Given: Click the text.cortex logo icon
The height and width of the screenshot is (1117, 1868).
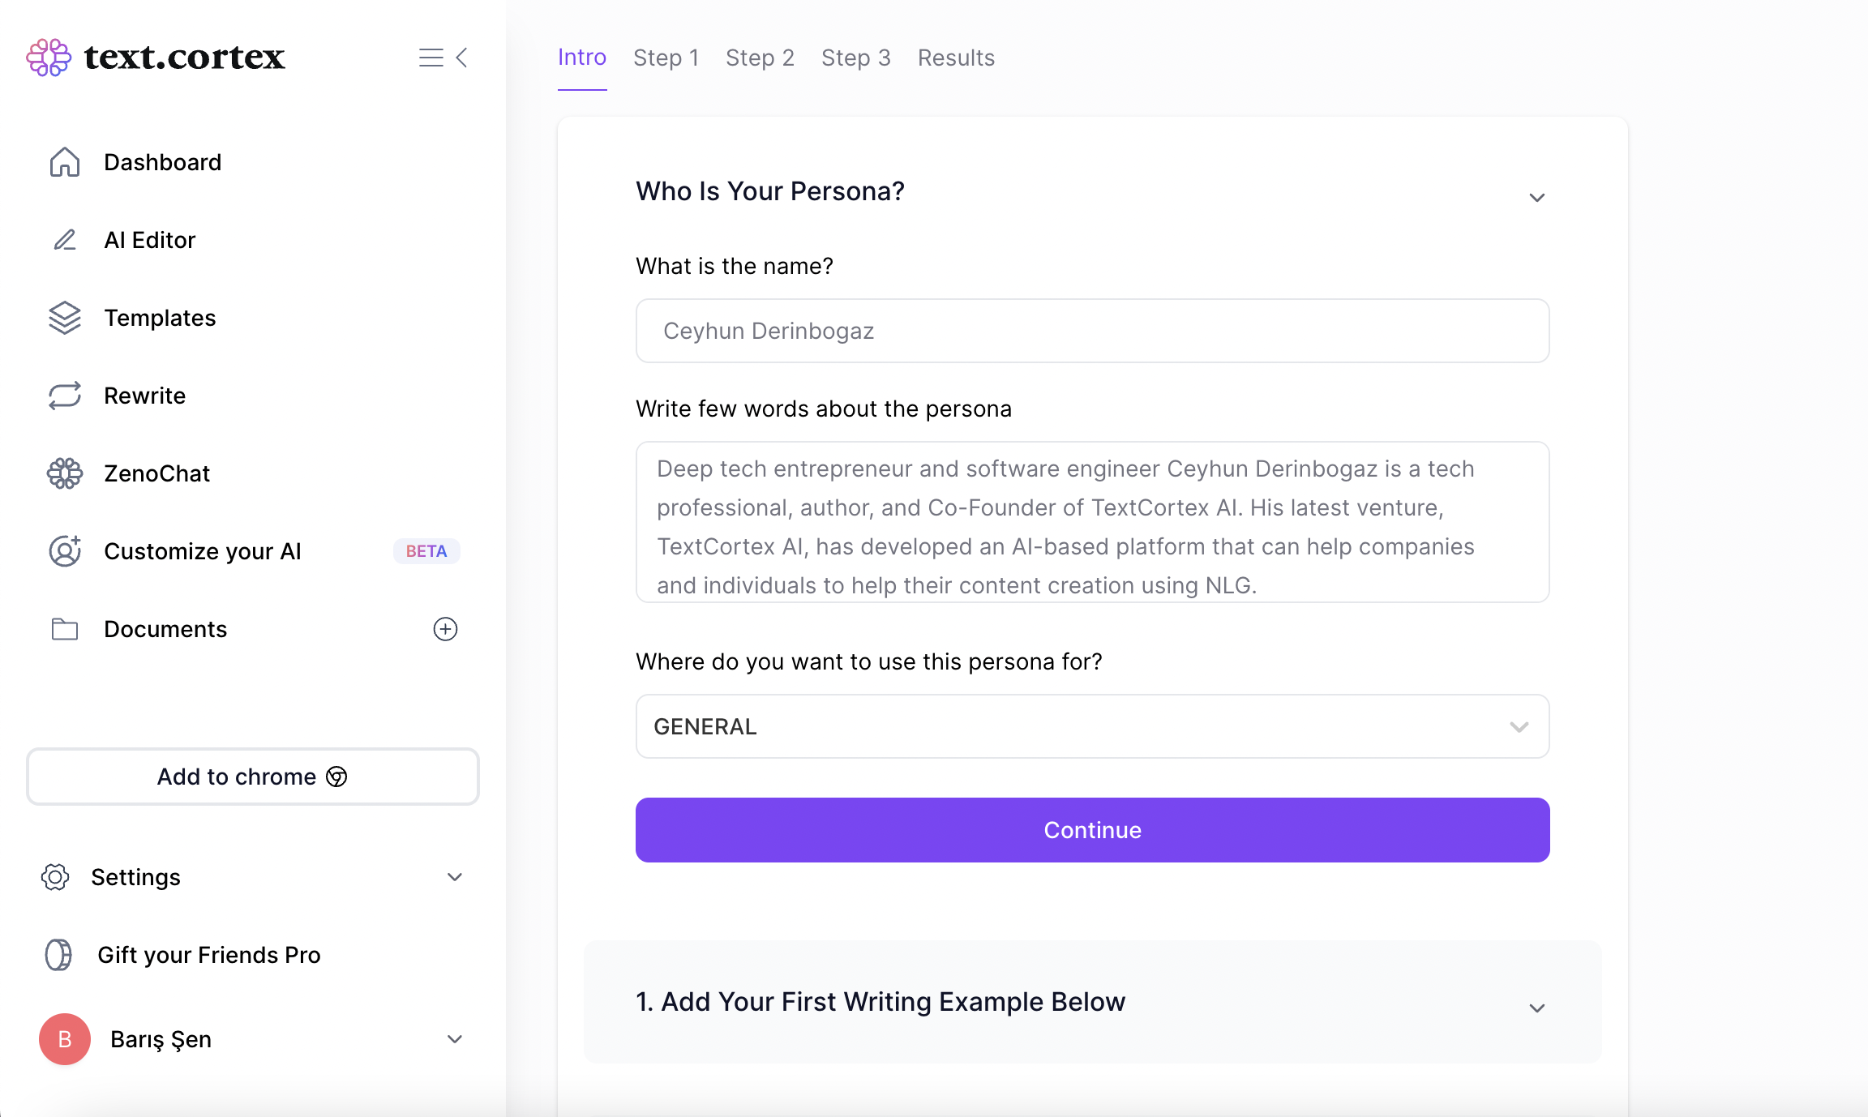Looking at the screenshot, I should click(x=49, y=58).
